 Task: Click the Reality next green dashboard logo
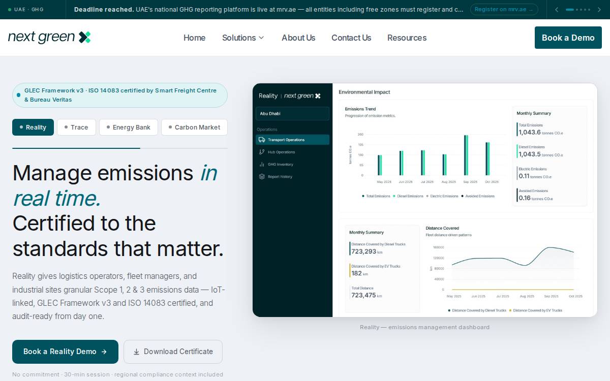click(x=290, y=96)
